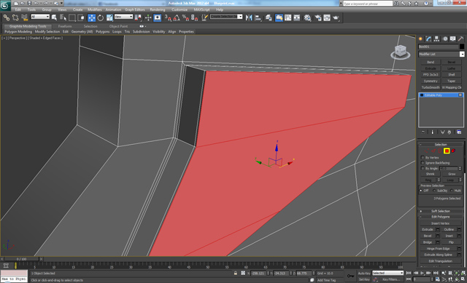Open the Modifiers menu
Image resolution: width=467 pixels, height=283 pixels.
[x=94, y=9]
